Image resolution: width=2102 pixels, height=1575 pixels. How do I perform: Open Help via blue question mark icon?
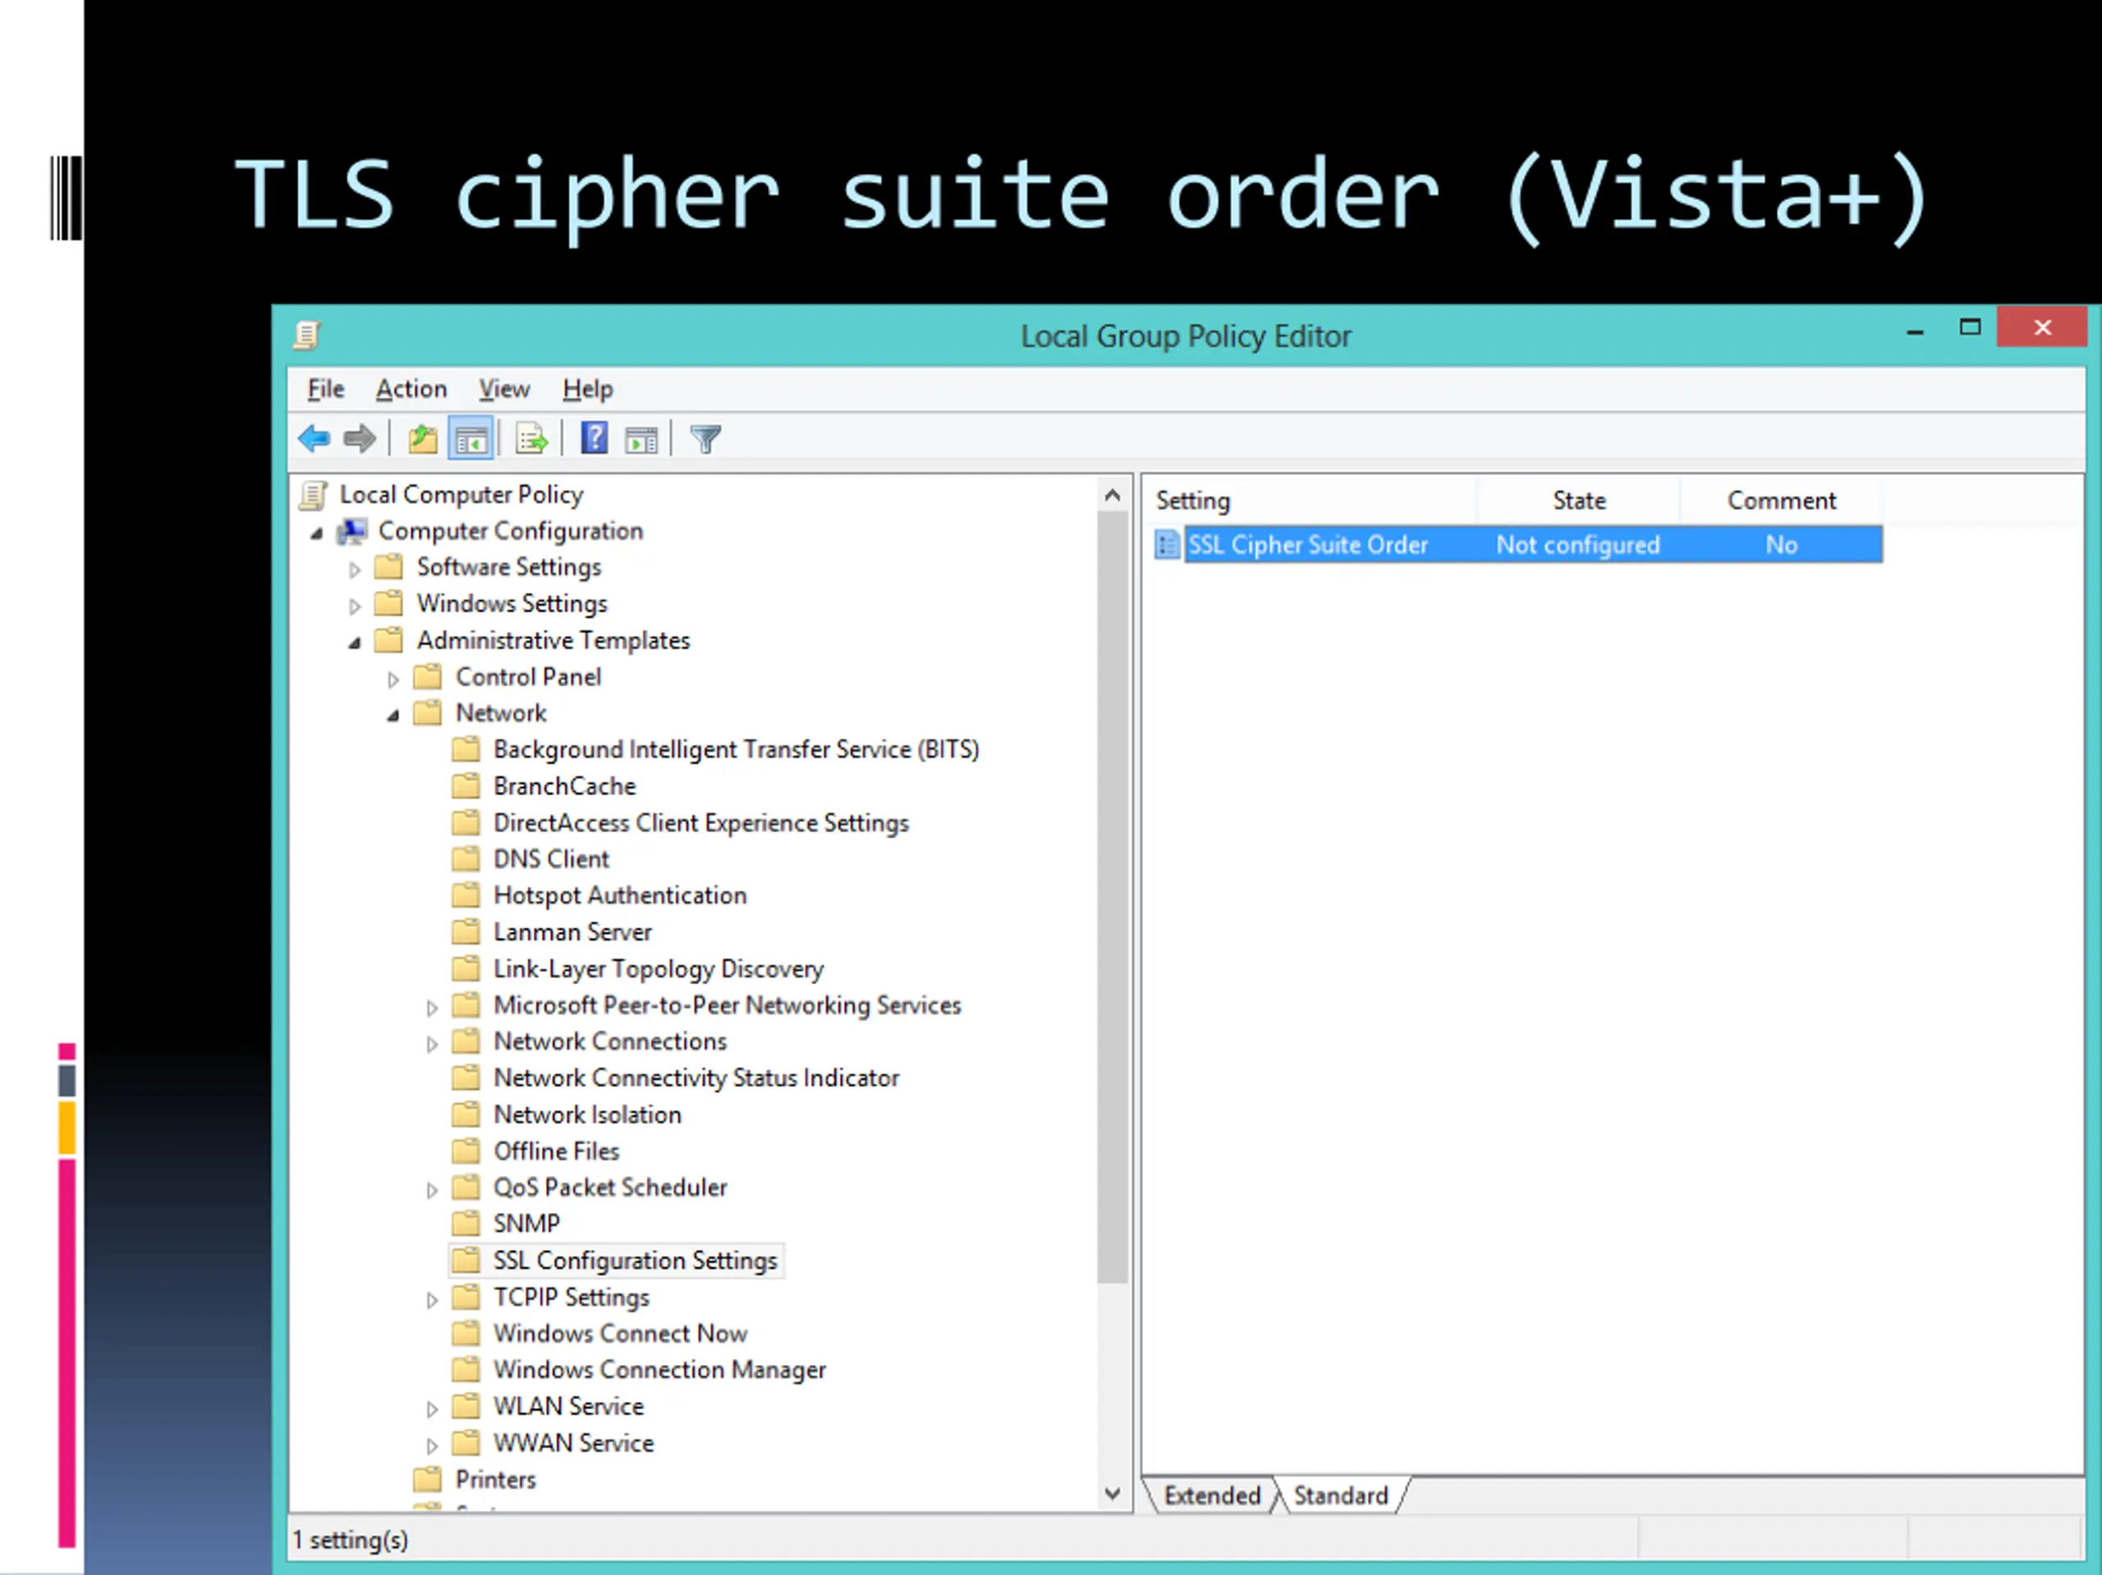[594, 439]
